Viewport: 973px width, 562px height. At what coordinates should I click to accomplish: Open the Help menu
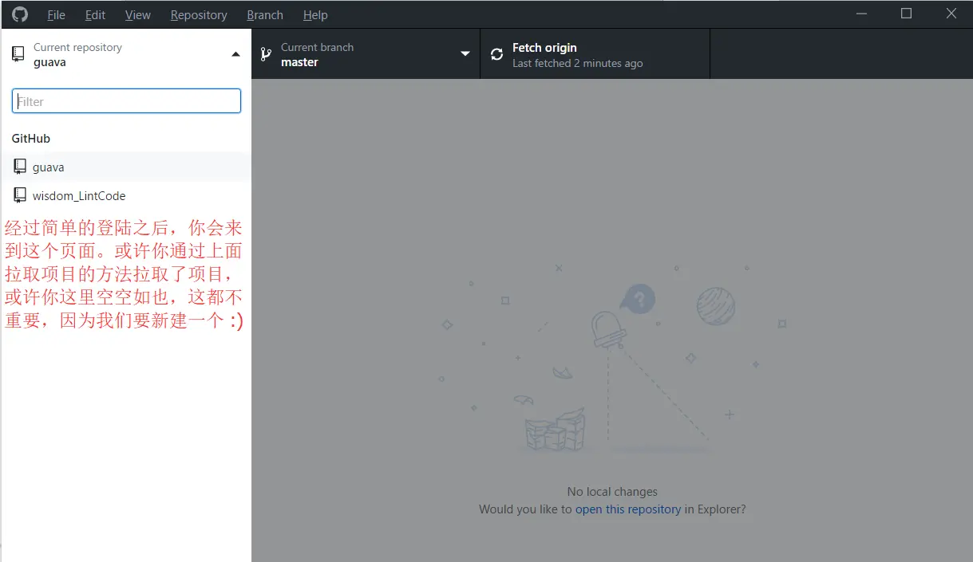coord(315,15)
